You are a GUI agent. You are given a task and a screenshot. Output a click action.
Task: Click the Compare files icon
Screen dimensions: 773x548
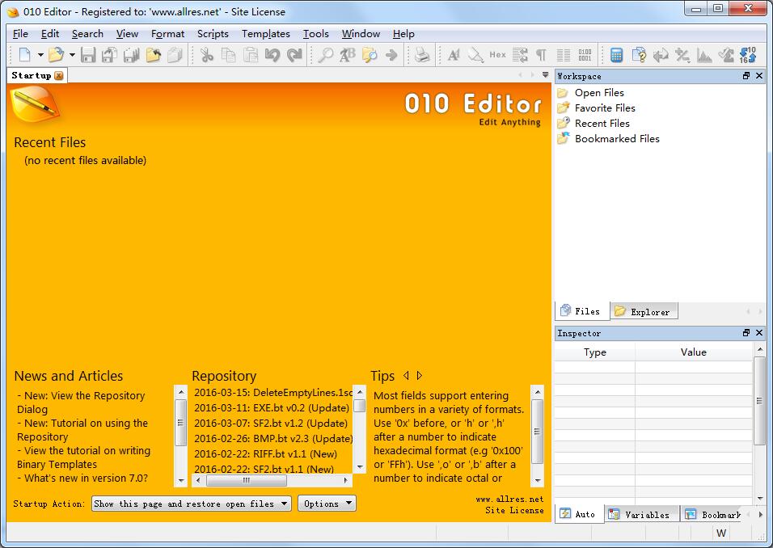click(639, 55)
